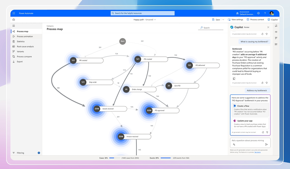This screenshot has width=290, height=169.
Task: Select the PO approved 2256 node
Action: (162, 110)
